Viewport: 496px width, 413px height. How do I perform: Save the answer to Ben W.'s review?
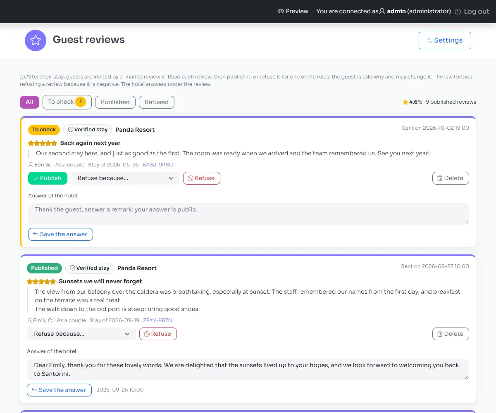click(x=60, y=234)
